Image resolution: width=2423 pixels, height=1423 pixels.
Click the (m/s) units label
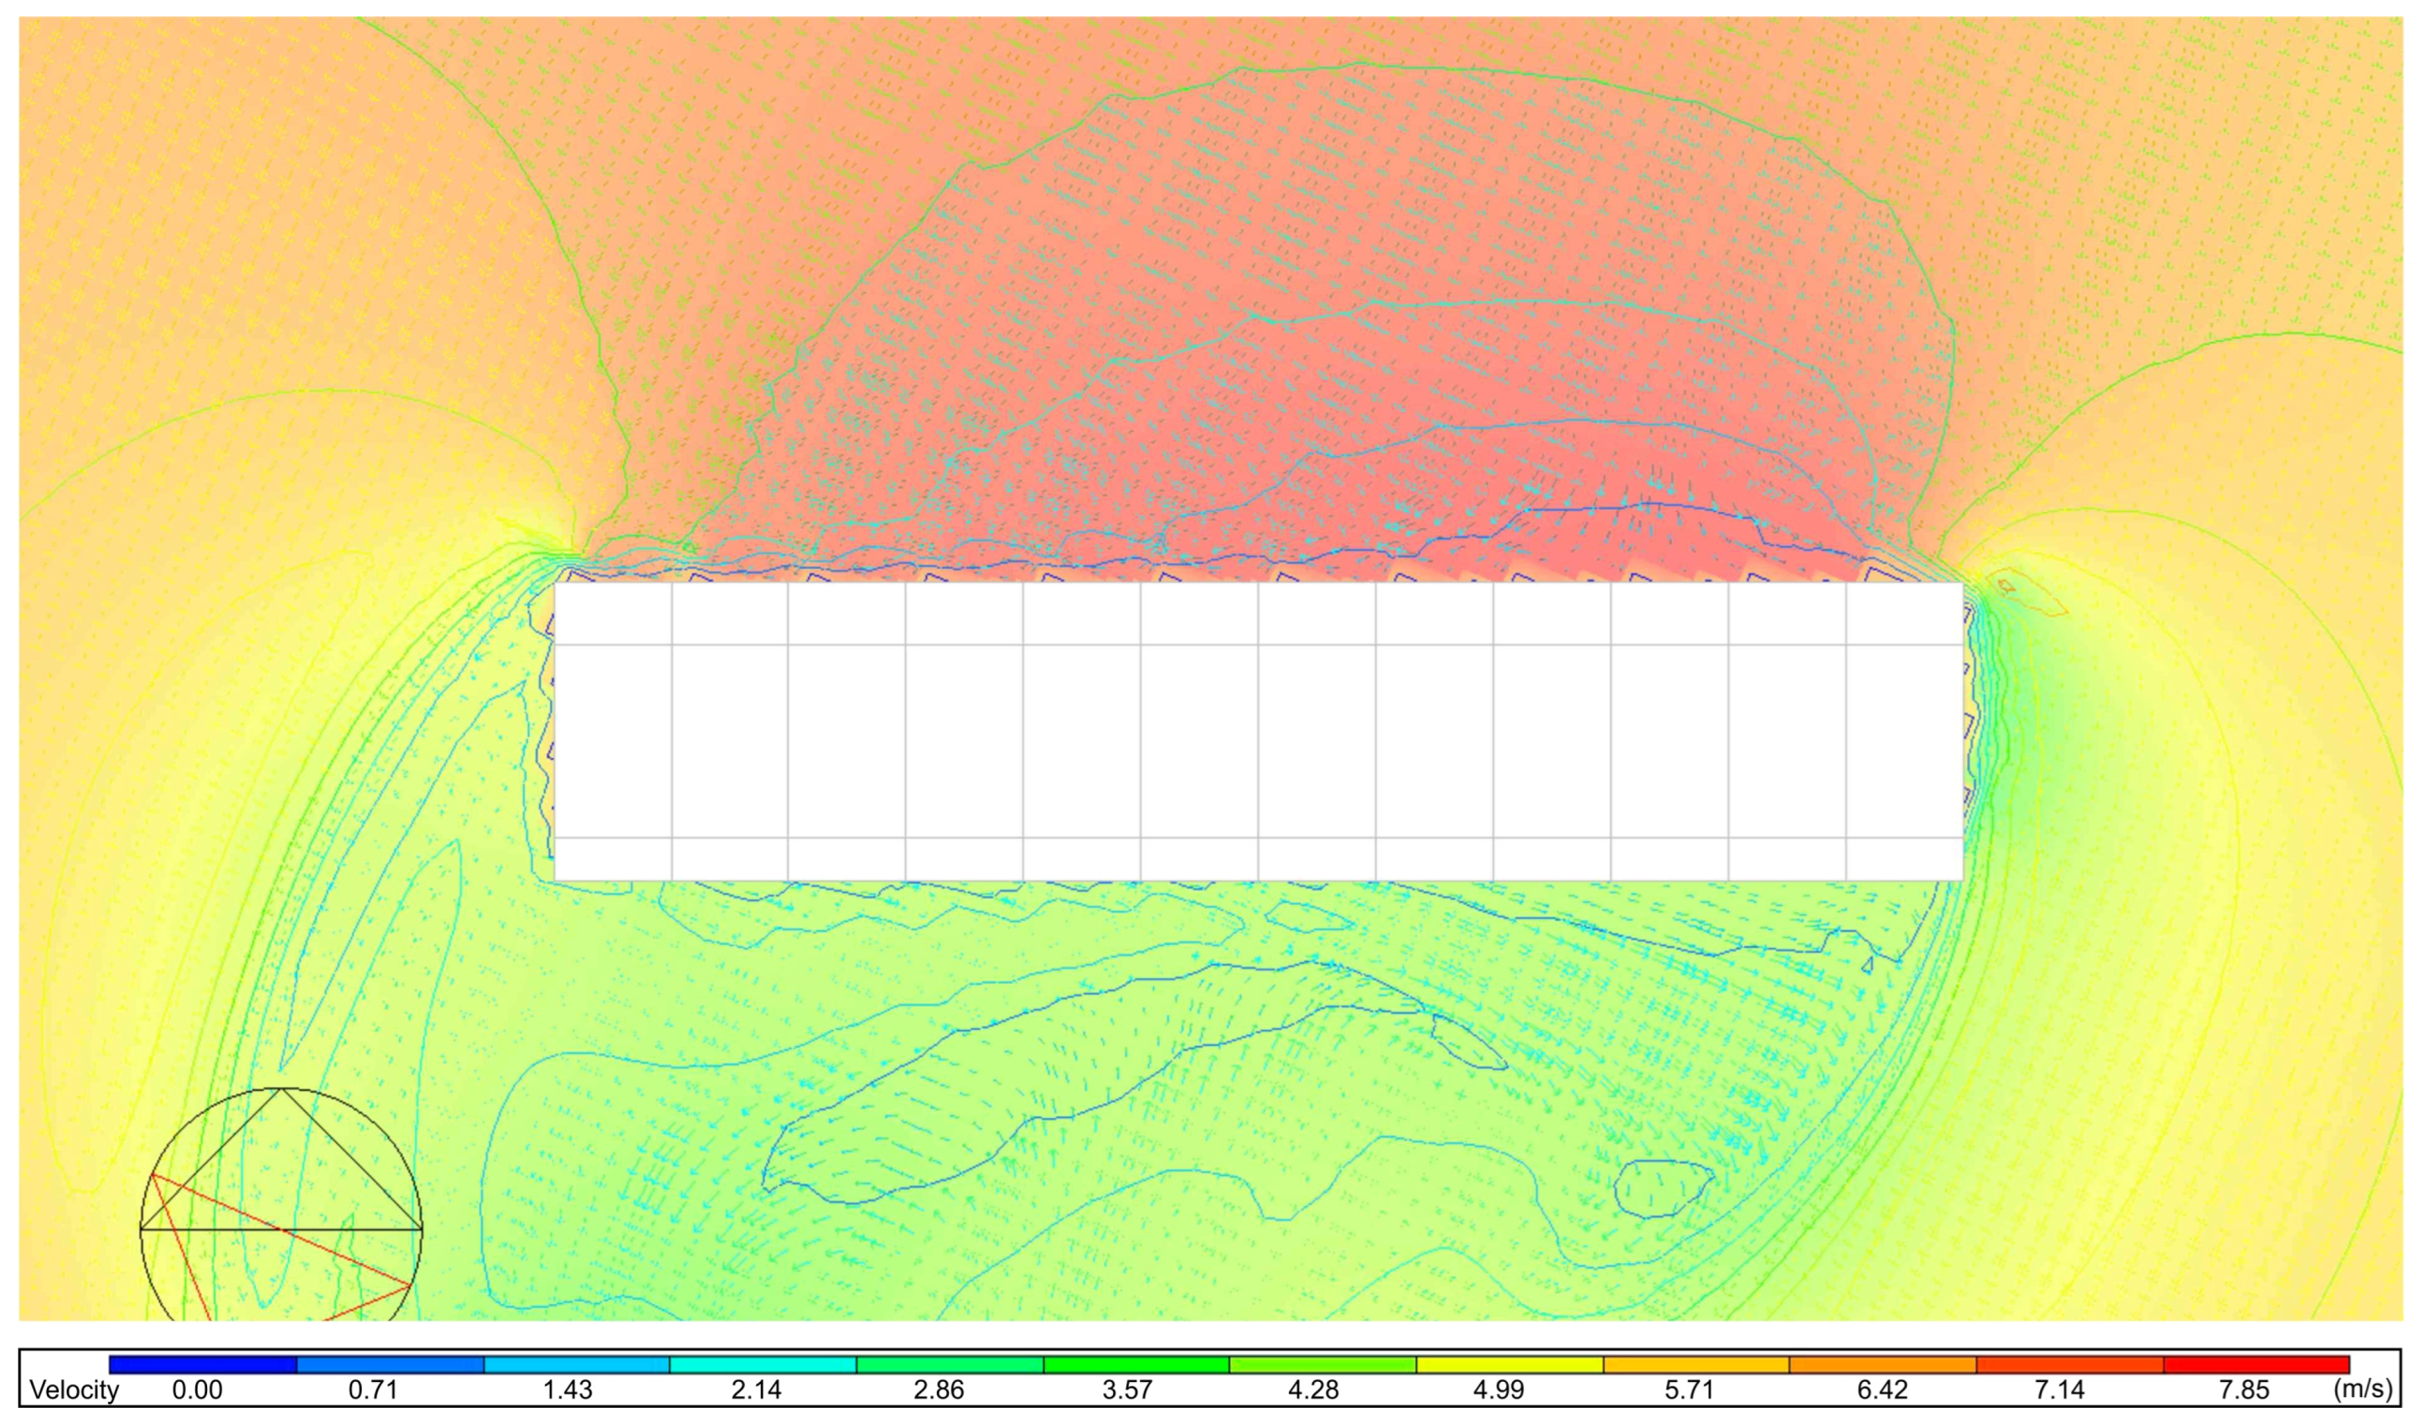2363,1389
